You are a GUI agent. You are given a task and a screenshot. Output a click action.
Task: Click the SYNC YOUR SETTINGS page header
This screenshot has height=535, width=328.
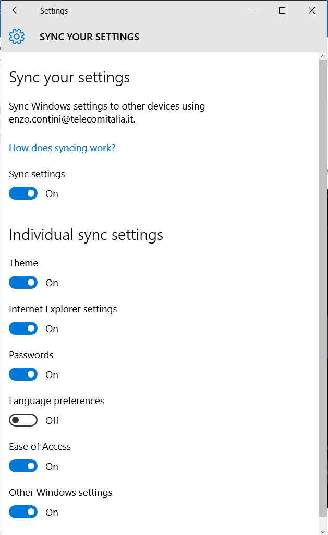click(x=89, y=37)
